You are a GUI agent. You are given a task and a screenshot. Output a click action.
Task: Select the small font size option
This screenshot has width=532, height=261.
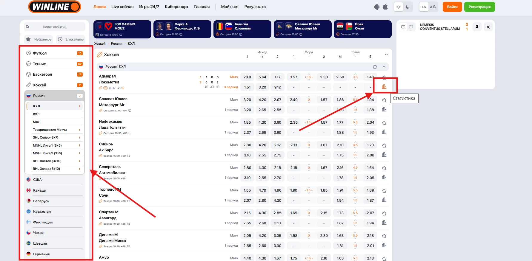(424, 7)
